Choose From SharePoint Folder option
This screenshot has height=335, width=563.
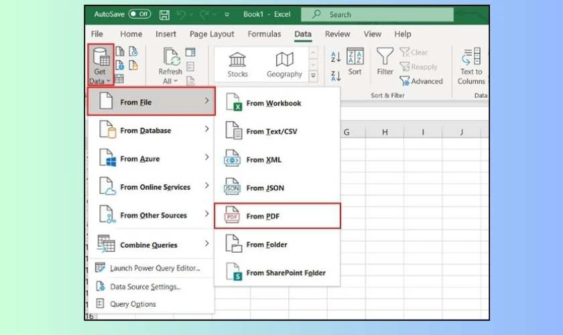pyautogui.click(x=277, y=273)
